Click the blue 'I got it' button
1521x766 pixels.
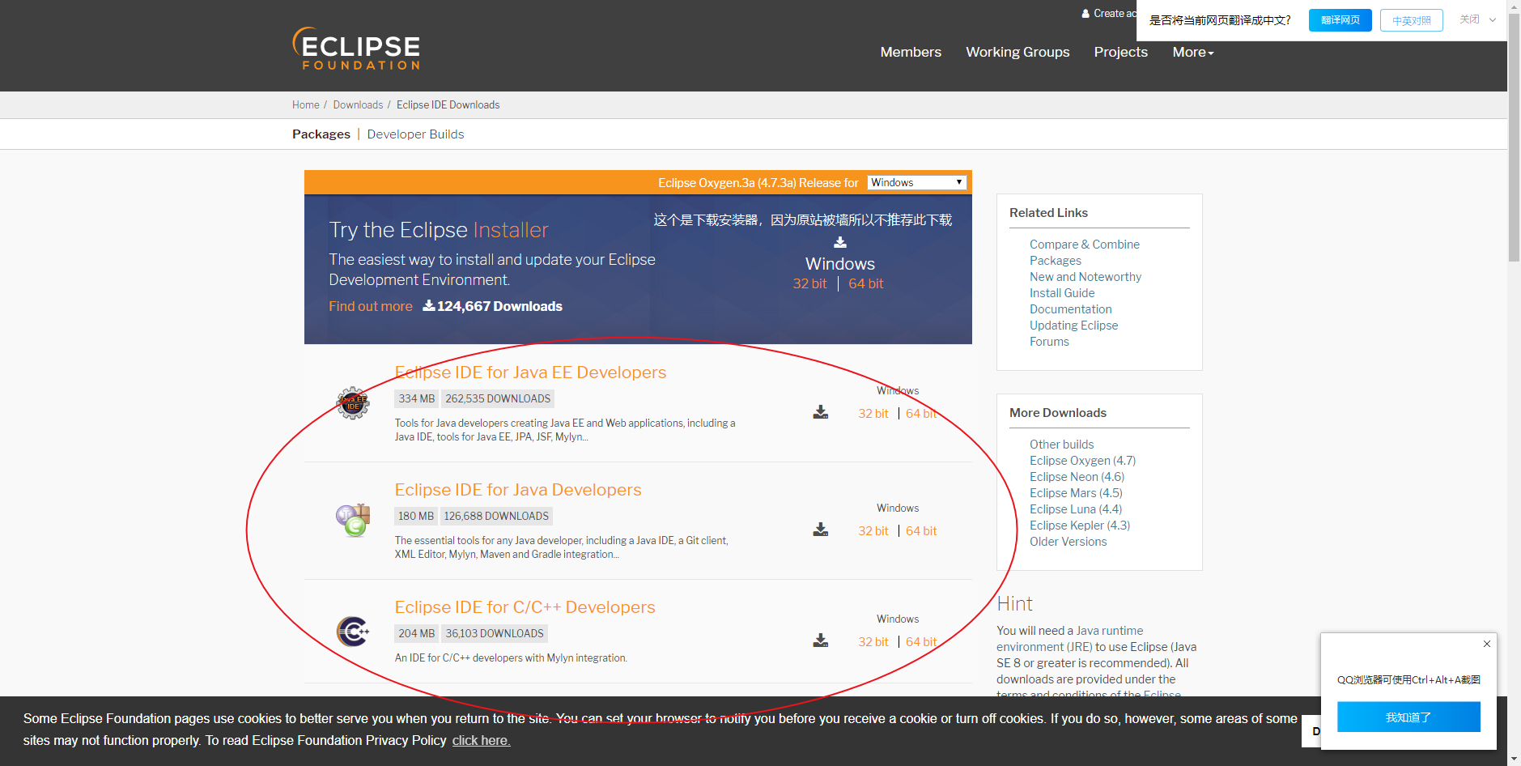tap(1408, 717)
